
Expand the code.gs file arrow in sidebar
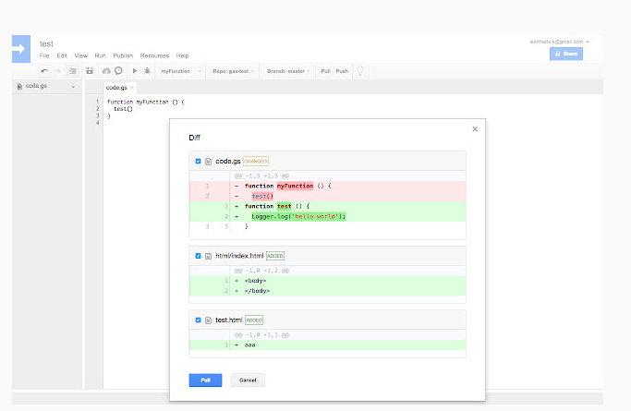(73, 87)
